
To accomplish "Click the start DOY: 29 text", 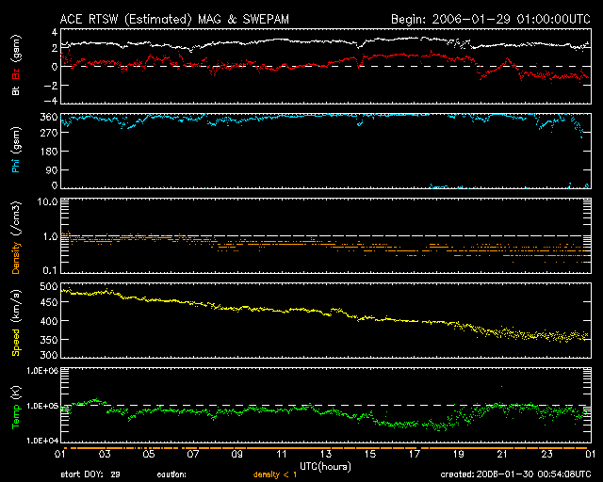I will [x=90, y=474].
